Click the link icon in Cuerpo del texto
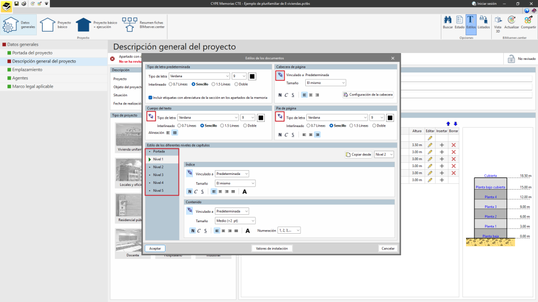Viewport: 538px width, 302px height. click(x=151, y=117)
